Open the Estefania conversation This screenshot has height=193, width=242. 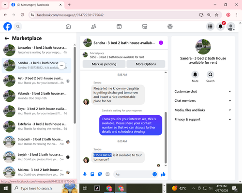37,126
